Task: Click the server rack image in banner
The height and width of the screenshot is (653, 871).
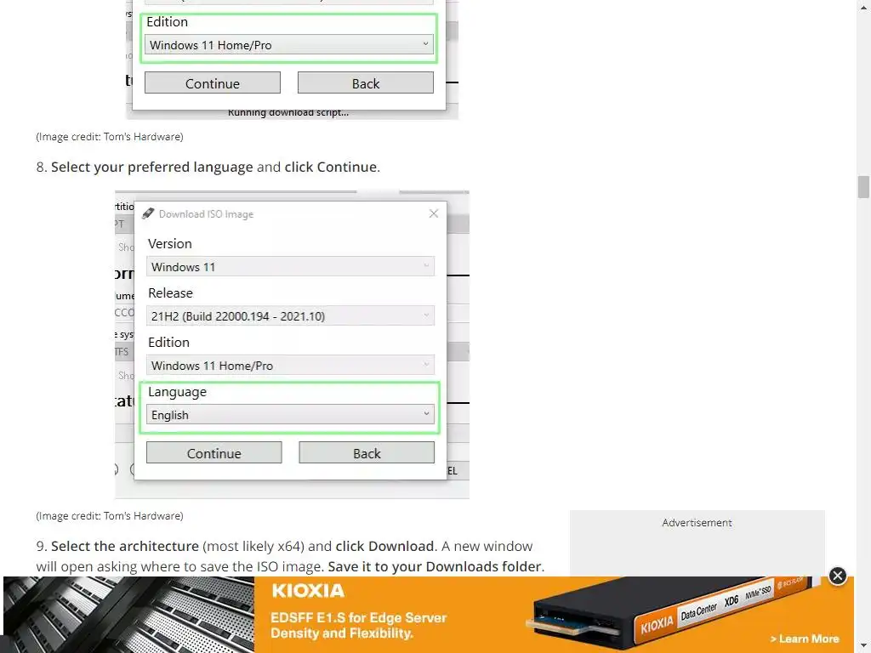Action: coord(129,615)
